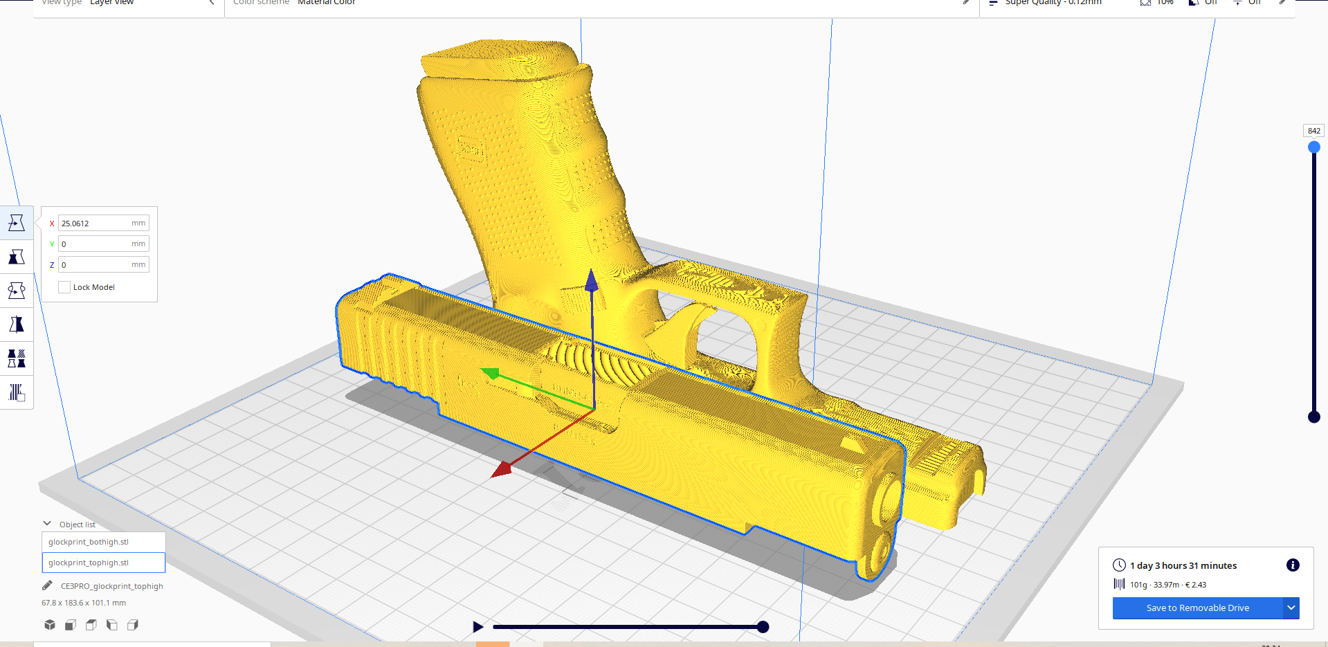This screenshot has width=1328, height=647.
Task: Switch to the left side view cube
Action: pos(112,625)
